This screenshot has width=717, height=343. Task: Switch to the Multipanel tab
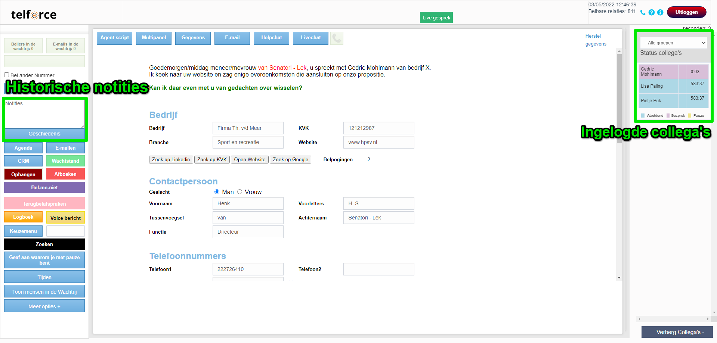click(x=154, y=38)
